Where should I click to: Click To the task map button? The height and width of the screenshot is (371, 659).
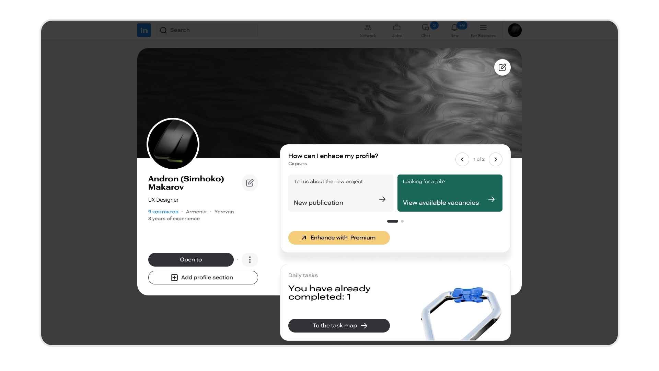click(339, 326)
